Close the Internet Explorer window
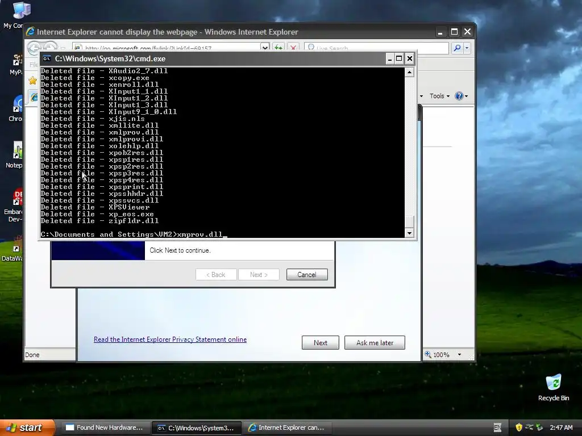This screenshot has height=436, width=582. (467, 32)
